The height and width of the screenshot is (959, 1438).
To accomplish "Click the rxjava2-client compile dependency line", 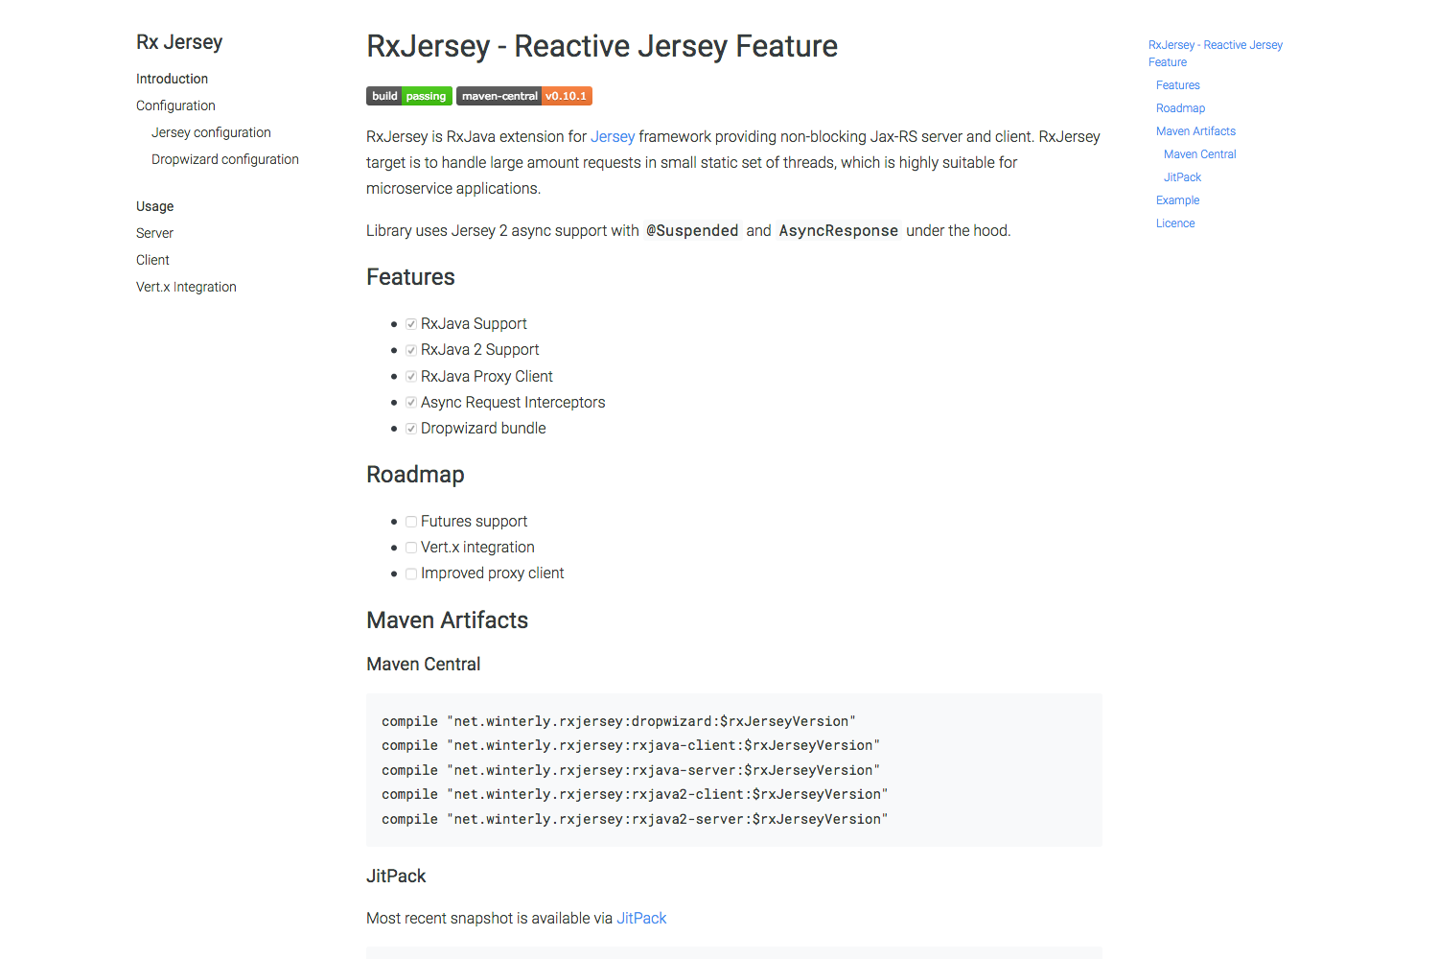I will (635, 794).
